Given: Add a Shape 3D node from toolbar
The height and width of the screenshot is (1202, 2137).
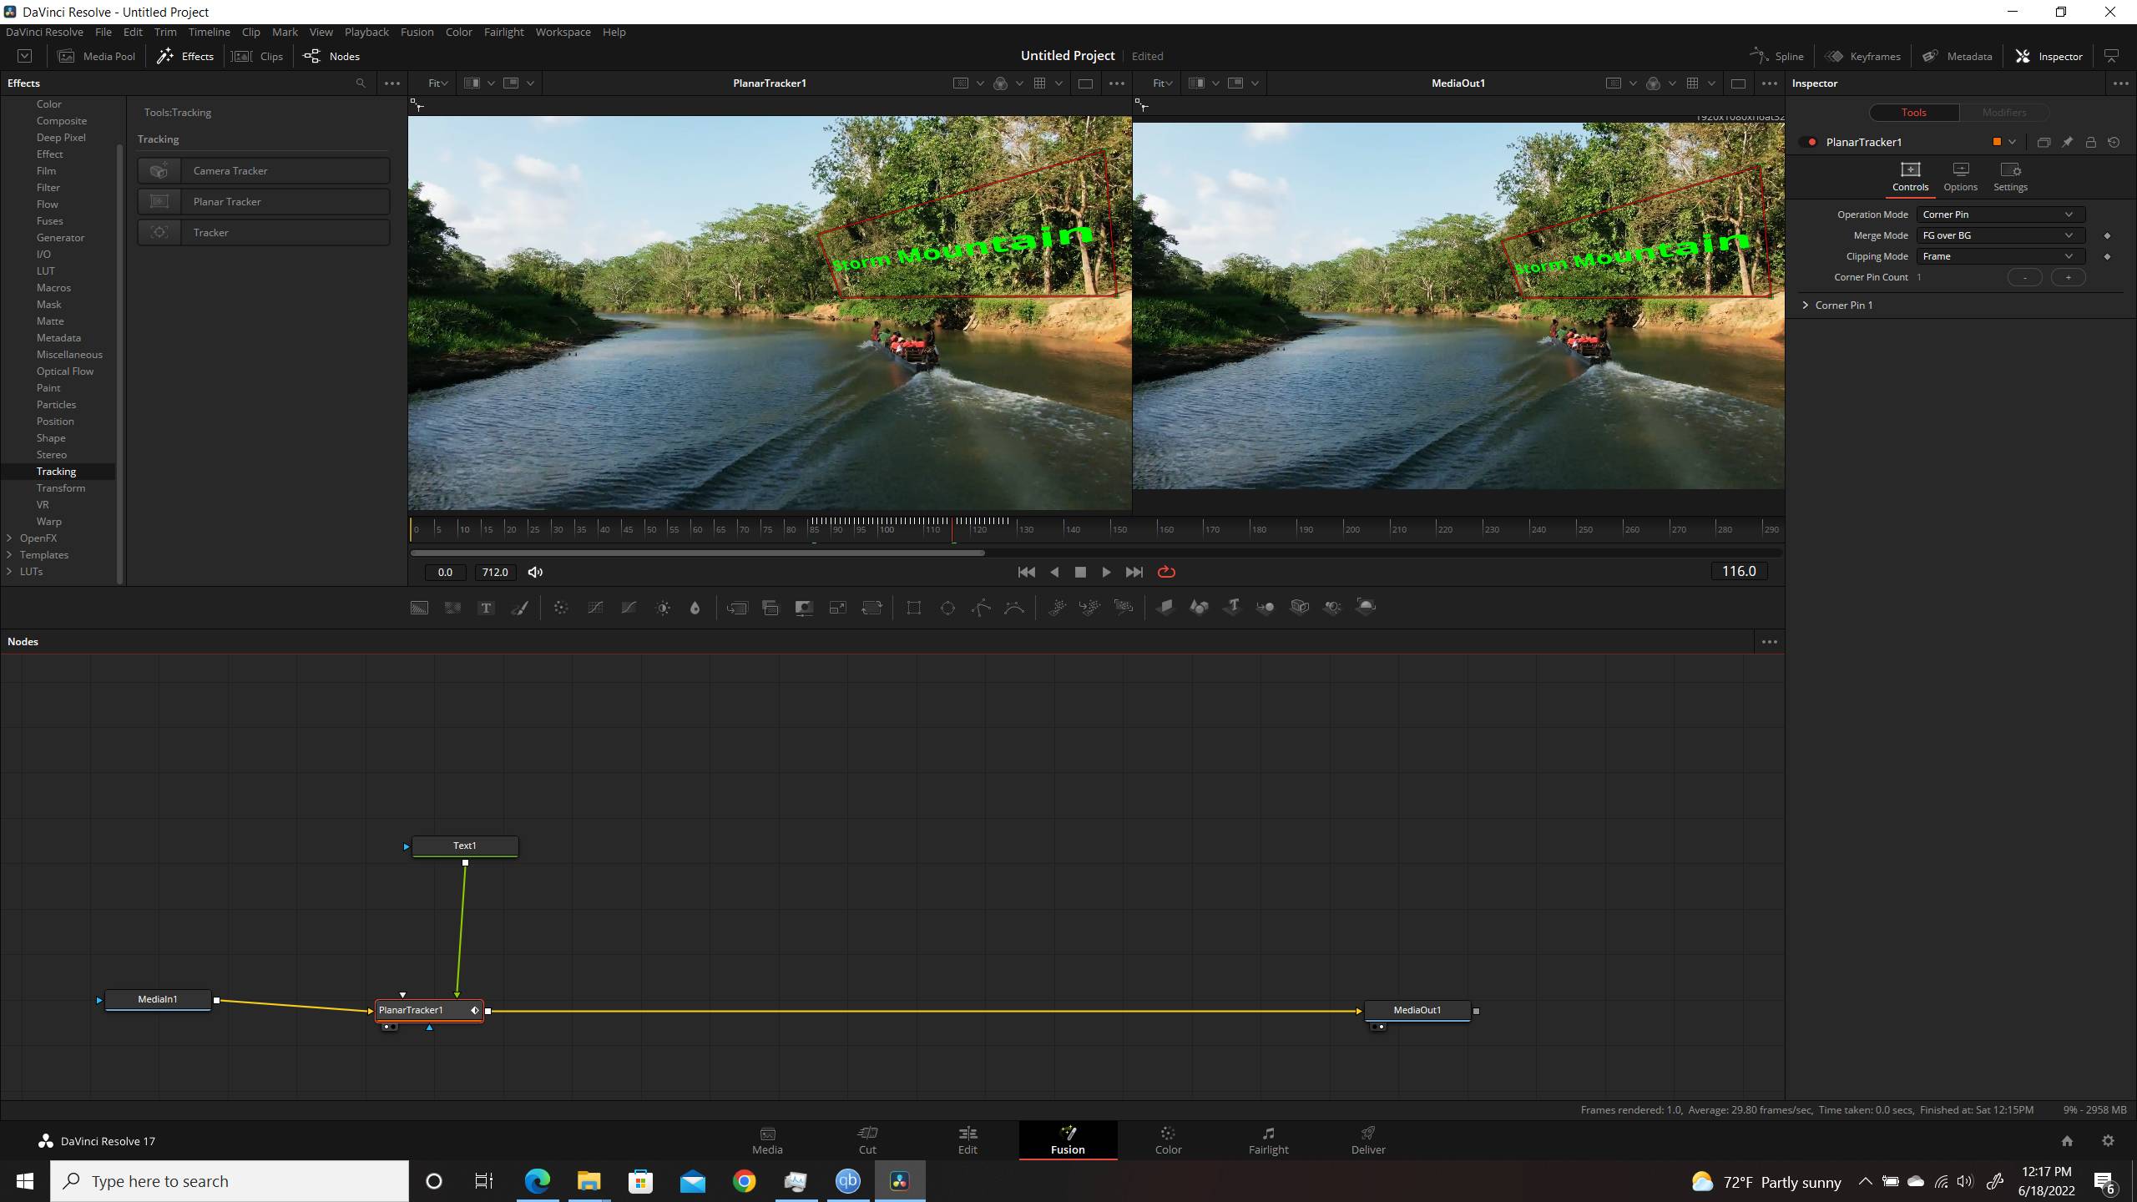Looking at the screenshot, I should (1199, 608).
